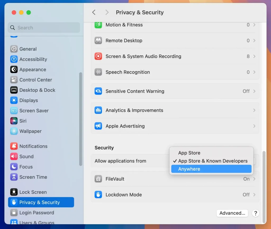This screenshot has height=229, width=271.
Task: Open Apple Advertising chevron
Action: tap(254, 126)
